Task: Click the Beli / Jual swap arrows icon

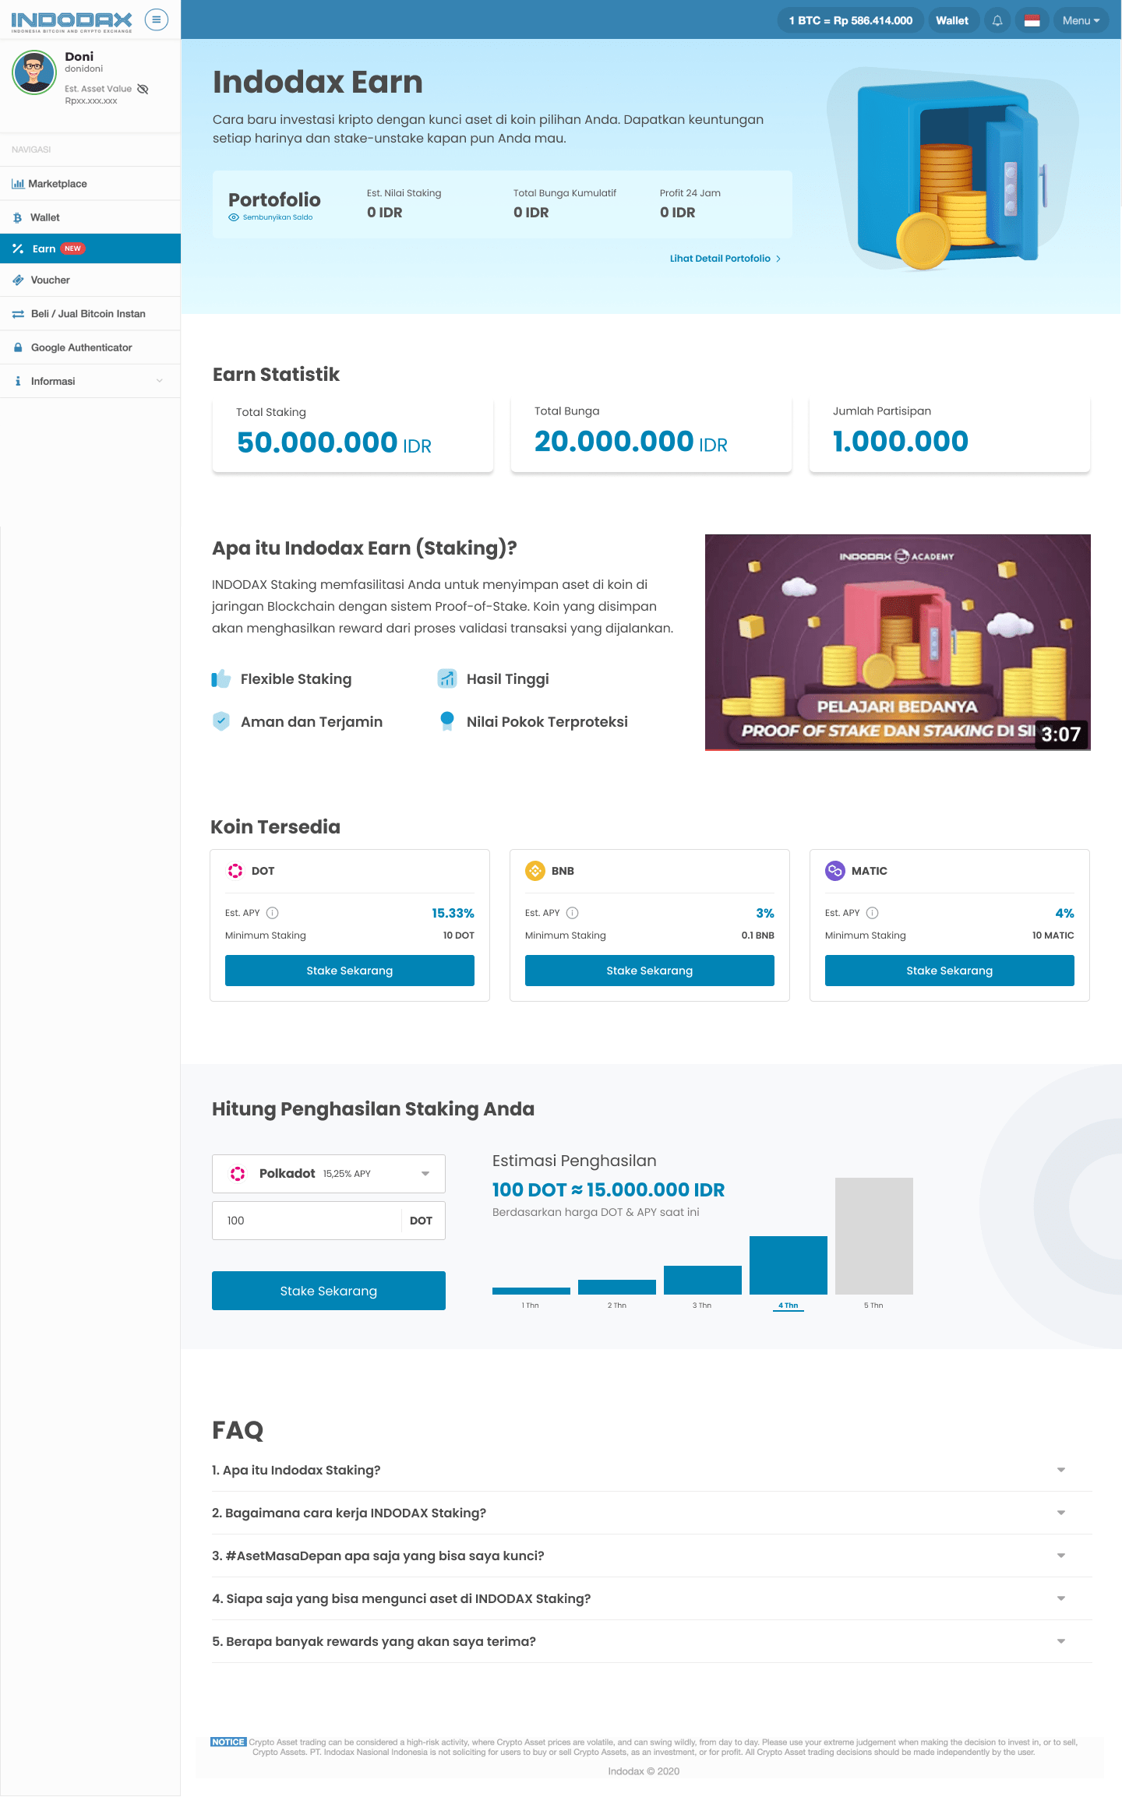Action: [18, 314]
